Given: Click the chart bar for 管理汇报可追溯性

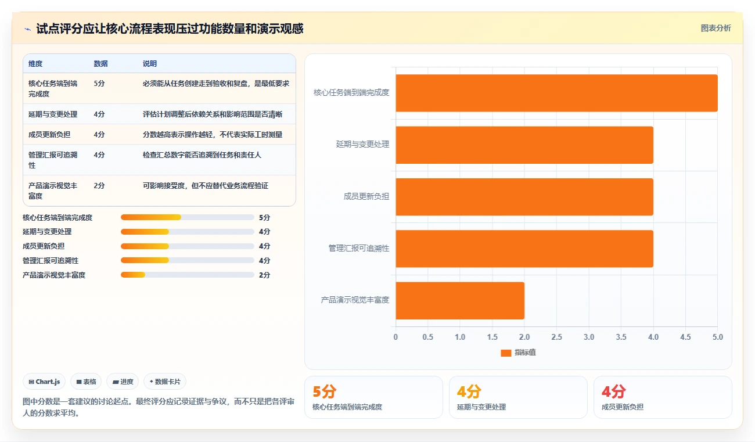Looking at the screenshot, I should (x=524, y=249).
